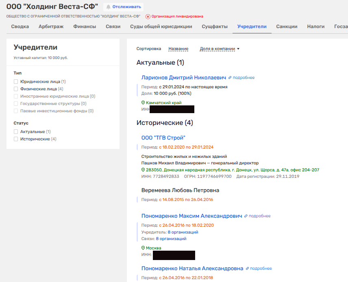
Task: Click the location pin icon near Камчатский край
Action: point(143,103)
